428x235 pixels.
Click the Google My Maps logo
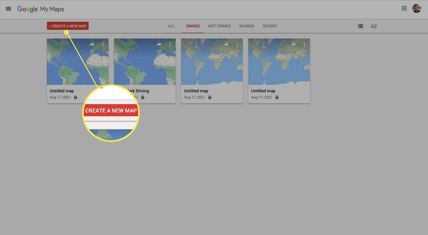coord(41,9)
